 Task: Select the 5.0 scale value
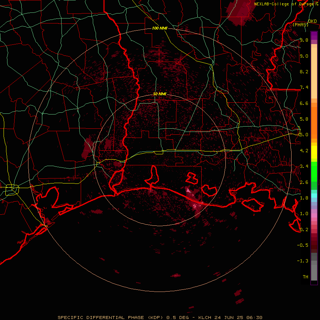(x=304, y=135)
